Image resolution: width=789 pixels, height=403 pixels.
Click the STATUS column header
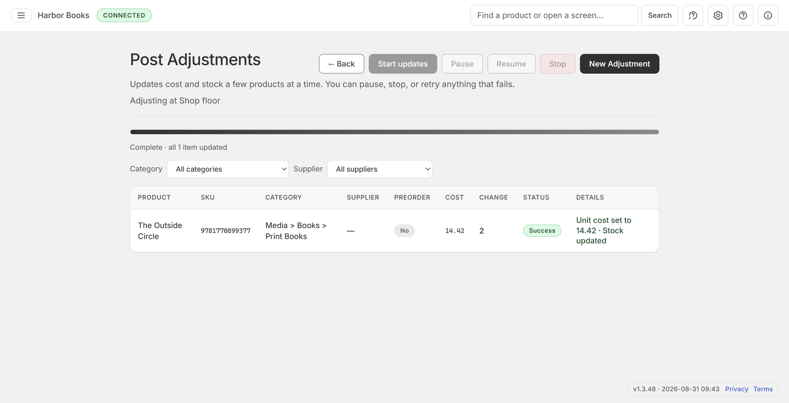pos(536,198)
